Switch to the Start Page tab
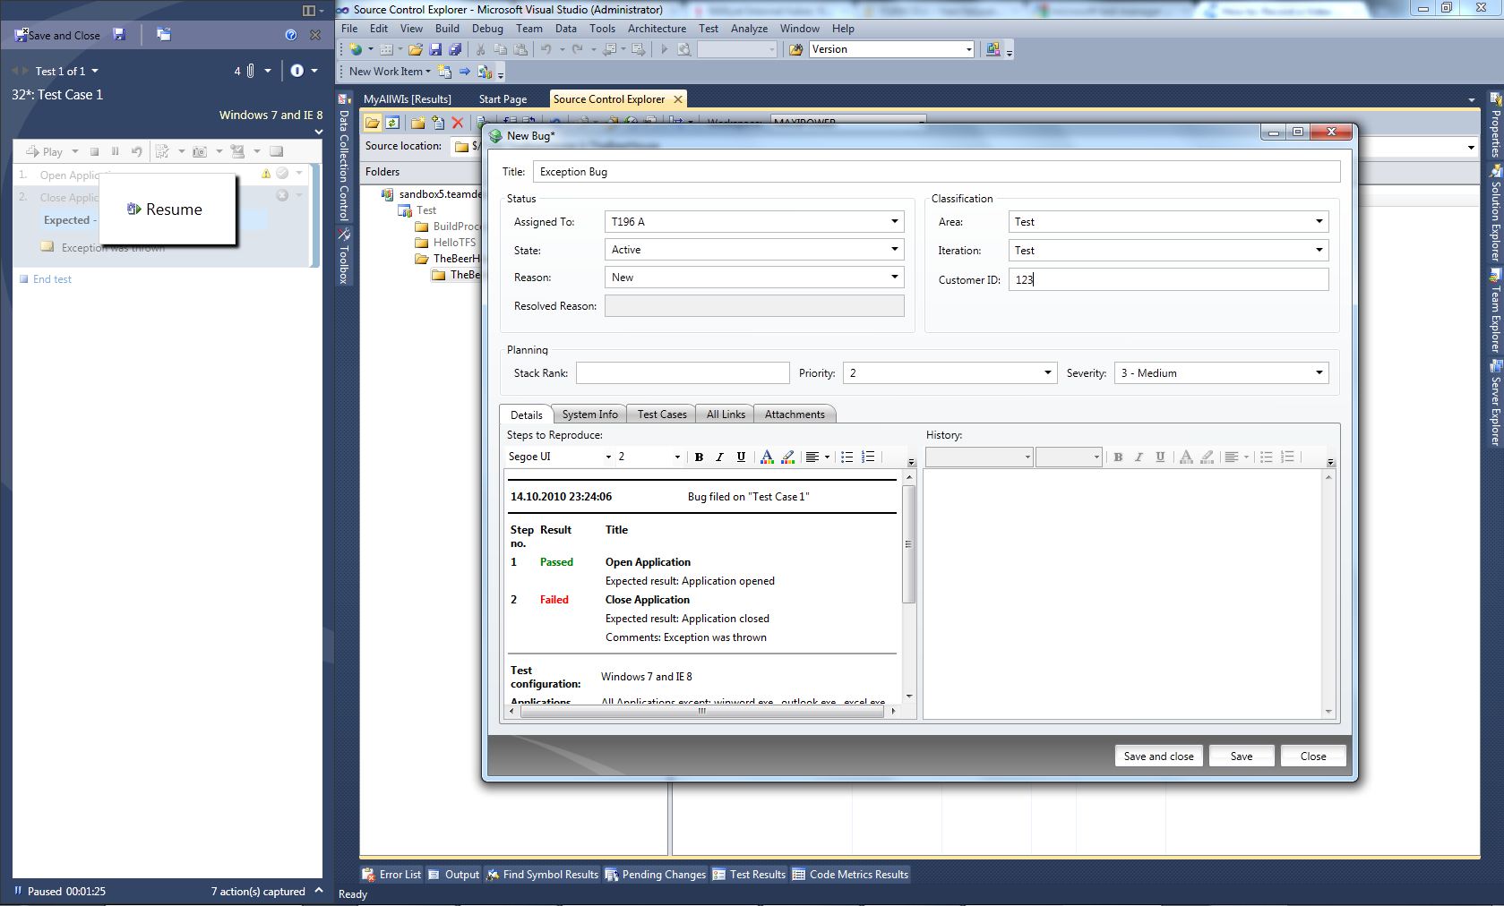The image size is (1504, 906). [503, 99]
